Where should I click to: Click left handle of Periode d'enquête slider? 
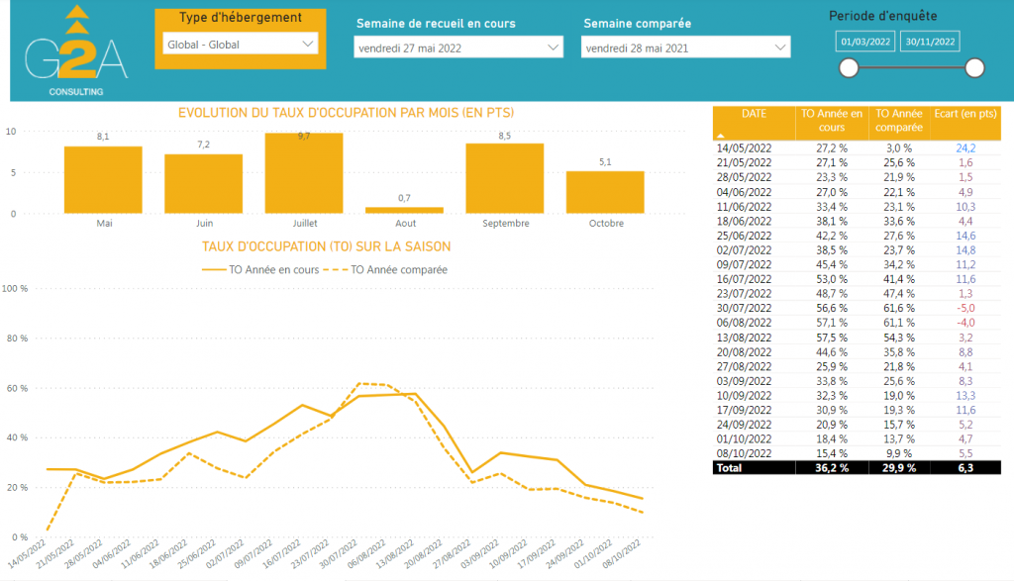coord(849,67)
